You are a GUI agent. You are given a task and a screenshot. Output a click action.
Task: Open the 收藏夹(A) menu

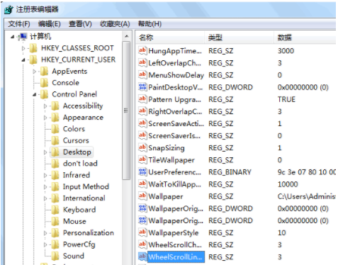pyautogui.click(x=115, y=24)
